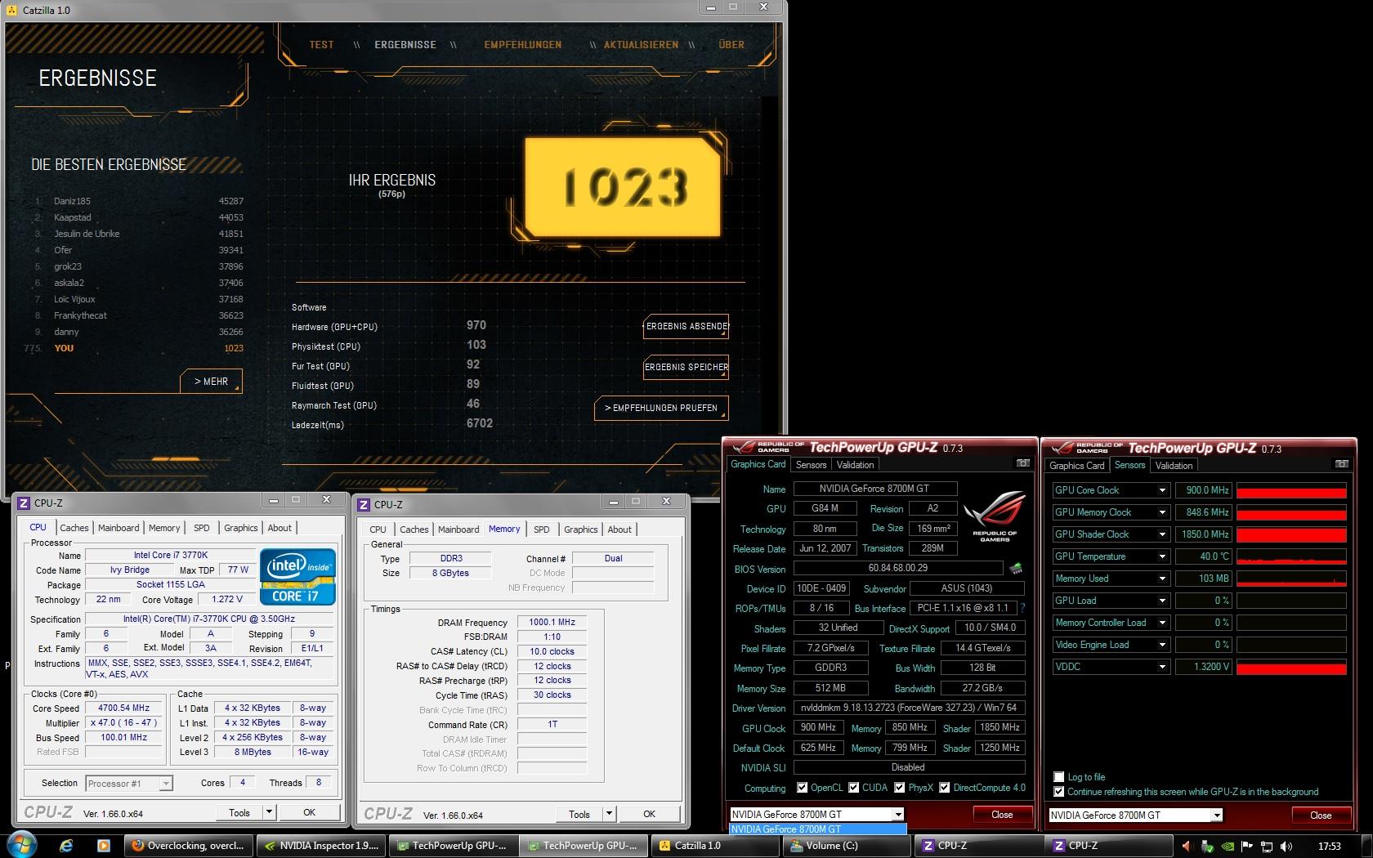The width and height of the screenshot is (1373, 858).
Task: Click the screenshot camera icon in GPU-Z Sensors window
Action: pos(1341,464)
